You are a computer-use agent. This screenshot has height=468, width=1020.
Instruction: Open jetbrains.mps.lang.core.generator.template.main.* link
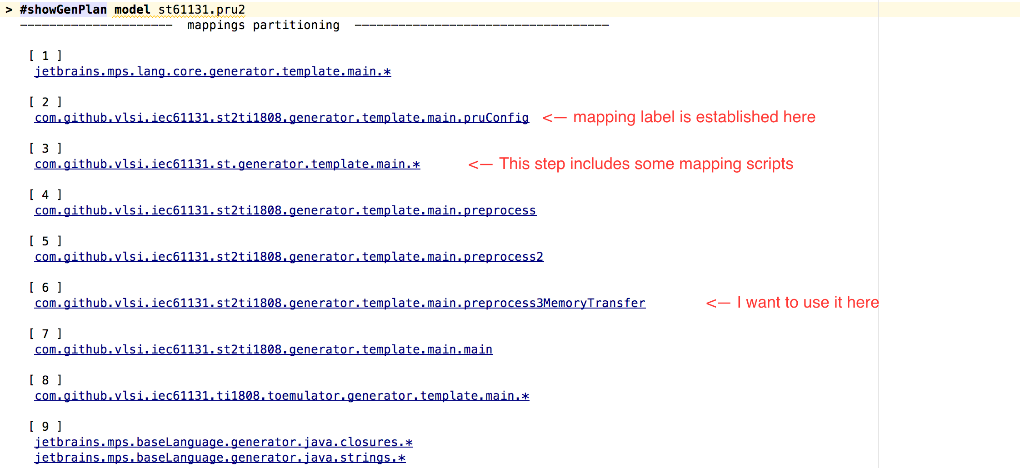(213, 72)
